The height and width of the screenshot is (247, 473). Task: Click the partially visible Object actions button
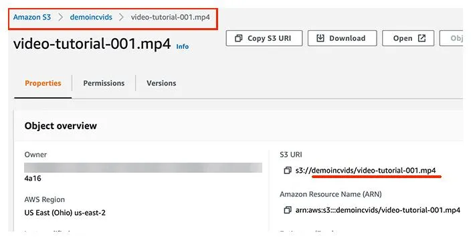pos(452,38)
